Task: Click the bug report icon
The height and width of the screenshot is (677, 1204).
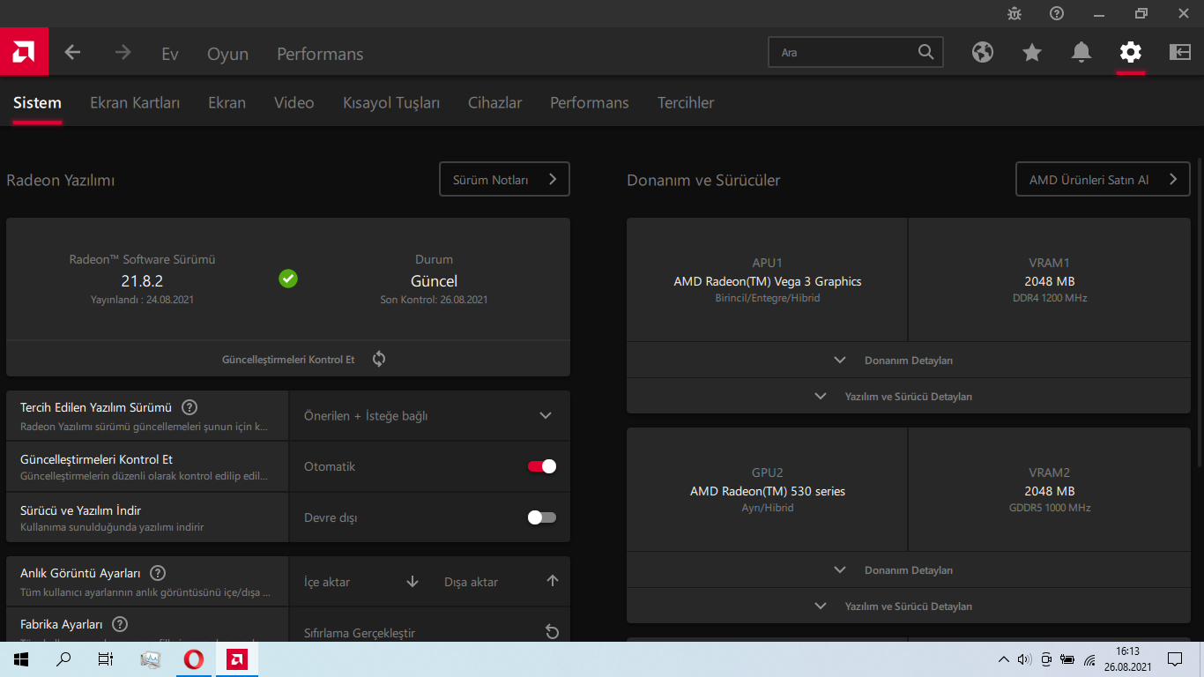Action: [1014, 13]
